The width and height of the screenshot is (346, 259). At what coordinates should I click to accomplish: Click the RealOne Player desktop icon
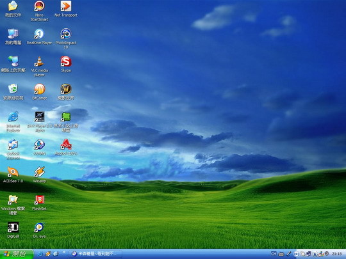[x=39, y=34]
